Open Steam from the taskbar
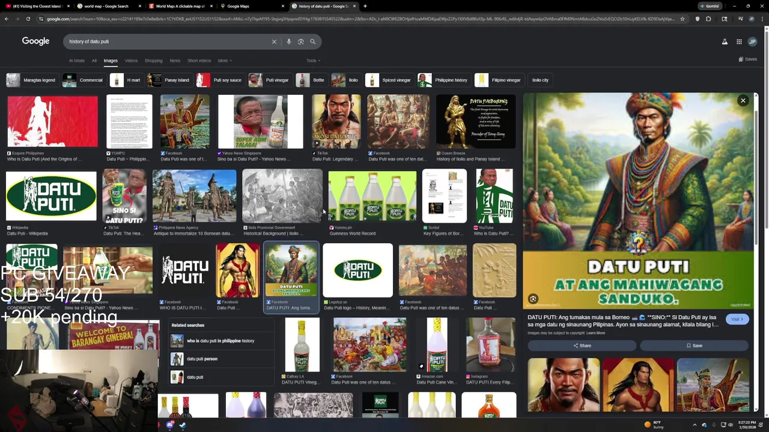769x432 pixels. tap(183, 425)
